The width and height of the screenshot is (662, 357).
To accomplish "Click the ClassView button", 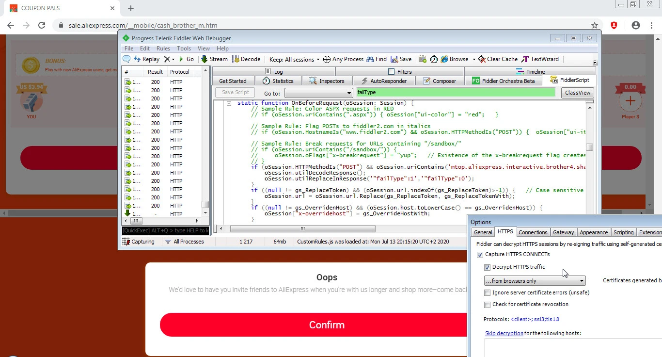I will [x=577, y=93].
